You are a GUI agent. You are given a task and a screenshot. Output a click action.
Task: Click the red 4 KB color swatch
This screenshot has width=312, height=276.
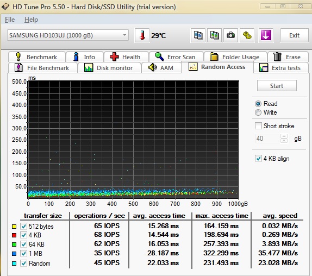[x=14, y=235]
